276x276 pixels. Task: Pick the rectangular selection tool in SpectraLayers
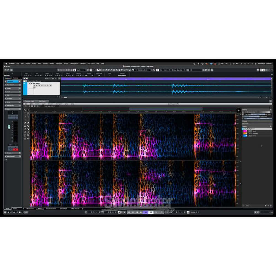(25, 114)
